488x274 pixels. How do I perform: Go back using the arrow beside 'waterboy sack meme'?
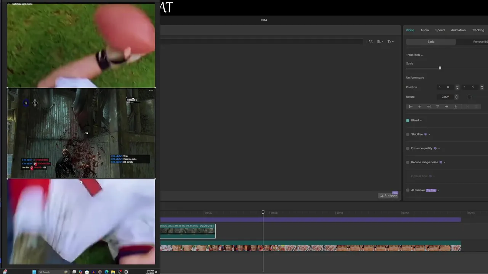click(x=9, y=4)
